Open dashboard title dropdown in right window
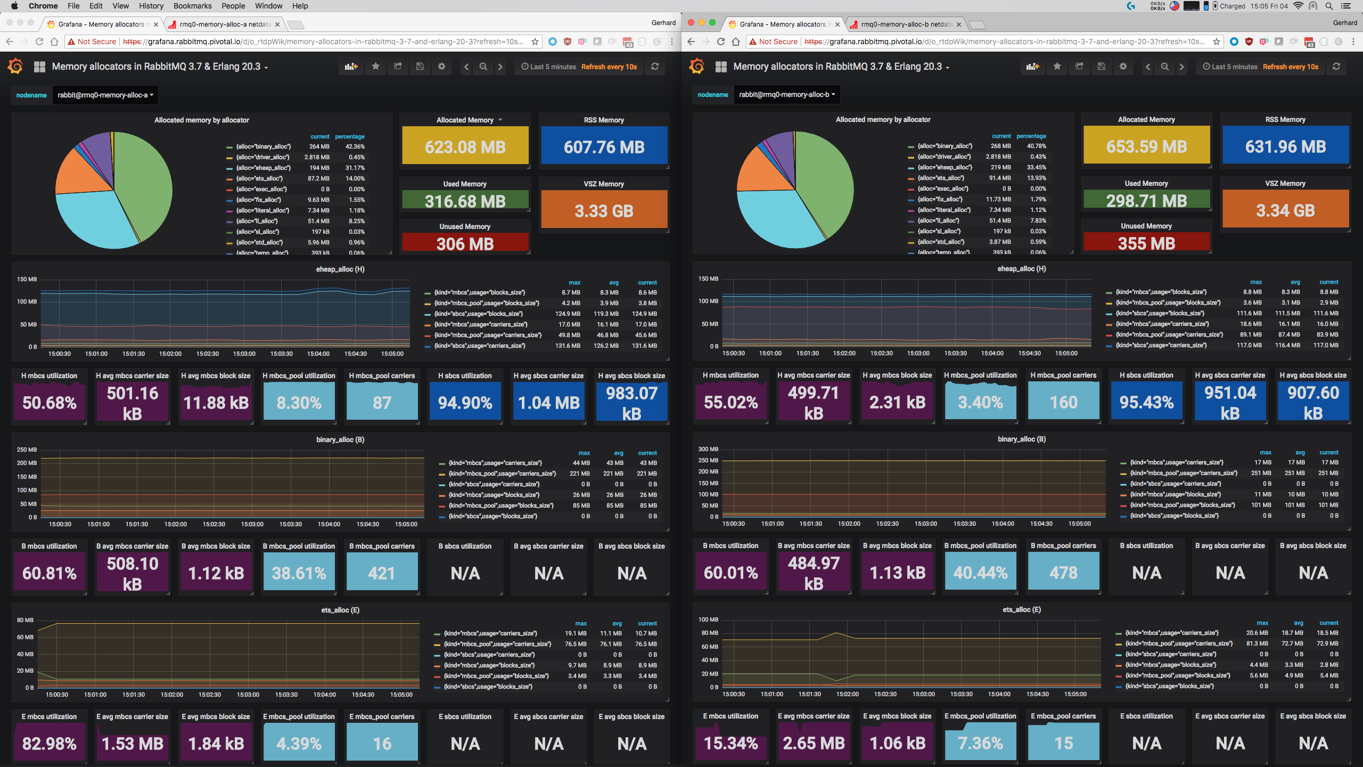The height and width of the screenshot is (767, 1363). click(841, 67)
